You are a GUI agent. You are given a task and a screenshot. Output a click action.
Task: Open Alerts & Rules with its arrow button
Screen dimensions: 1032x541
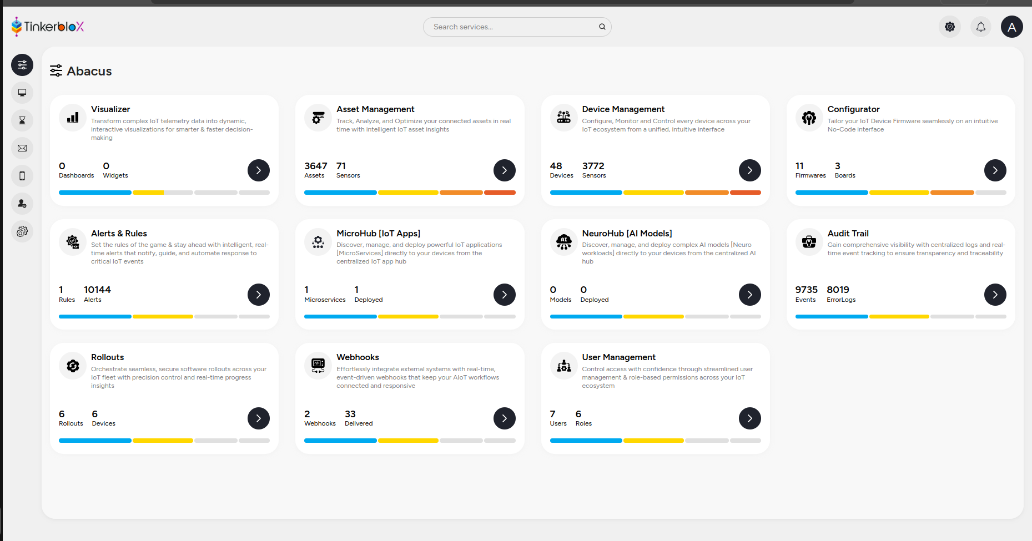(x=259, y=295)
